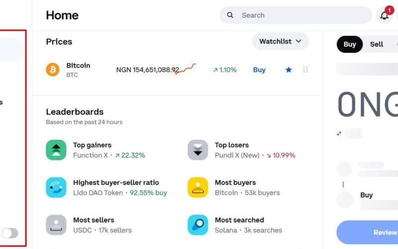Toggle the switch at sidebar bottom
This screenshot has width=398, height=249.
(x=10, y=233)
